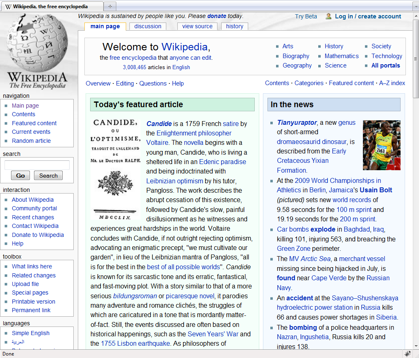Open the view source tab
Viewport: 419px width, 358px height.
pyautogui.click(x=197, y=26)
